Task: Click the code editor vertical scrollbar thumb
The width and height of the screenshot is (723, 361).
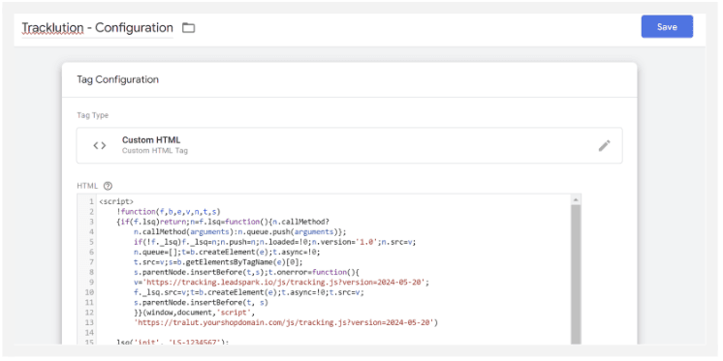Action: (x=576, y=275)
